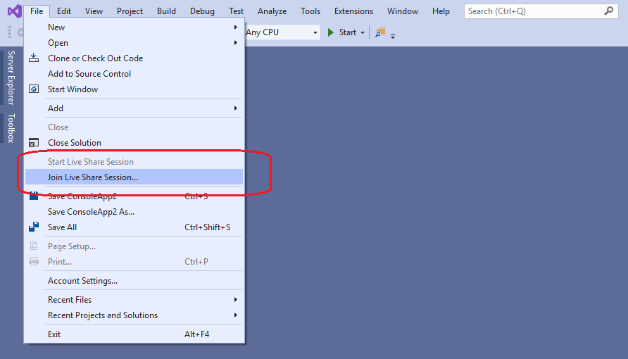
Task: Open the toolbar overflow options arrow
Action: (x=393, y=37)
